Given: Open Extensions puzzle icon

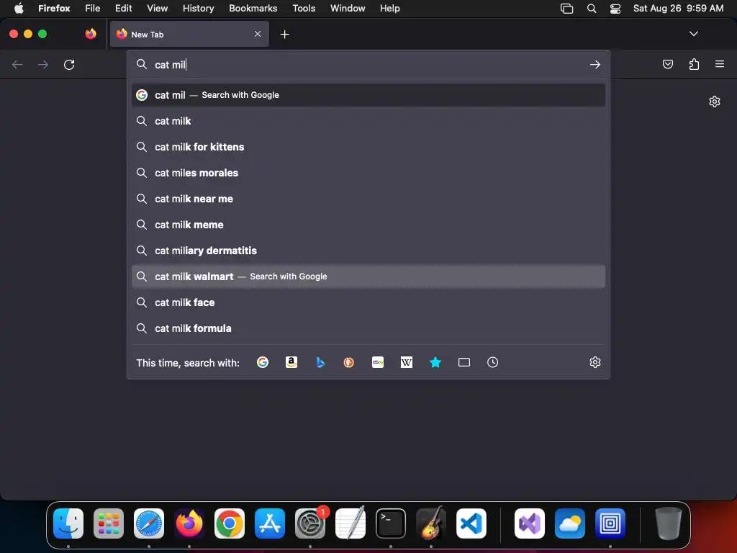Looking at the screenshot, I should [x=694, y=64].
